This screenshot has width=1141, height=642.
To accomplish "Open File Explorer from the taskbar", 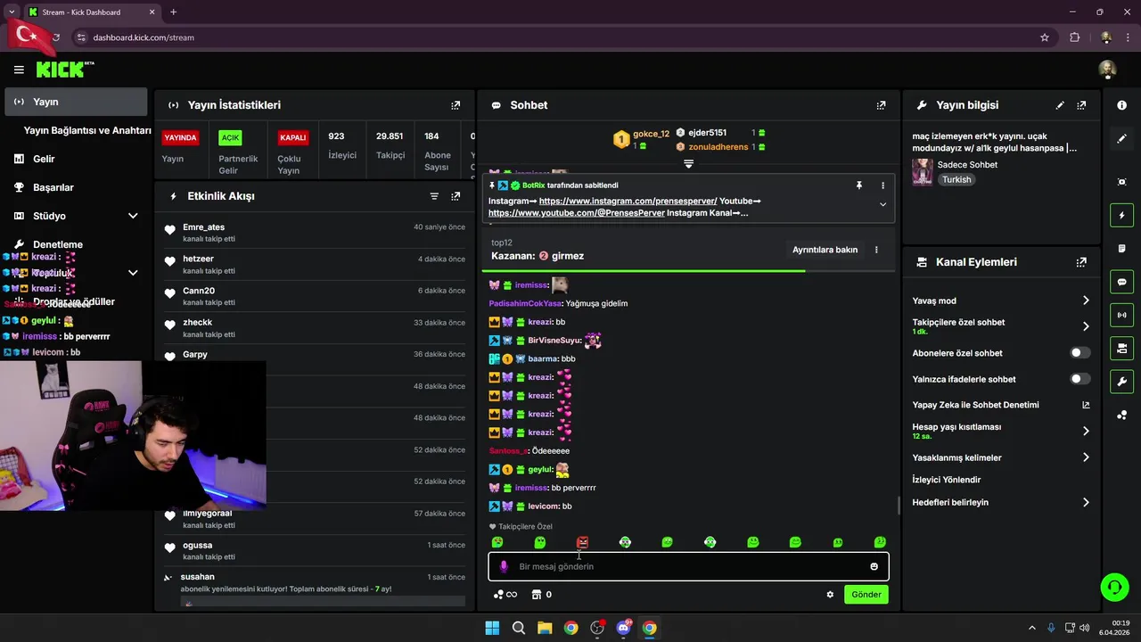I will pos(545,628).
